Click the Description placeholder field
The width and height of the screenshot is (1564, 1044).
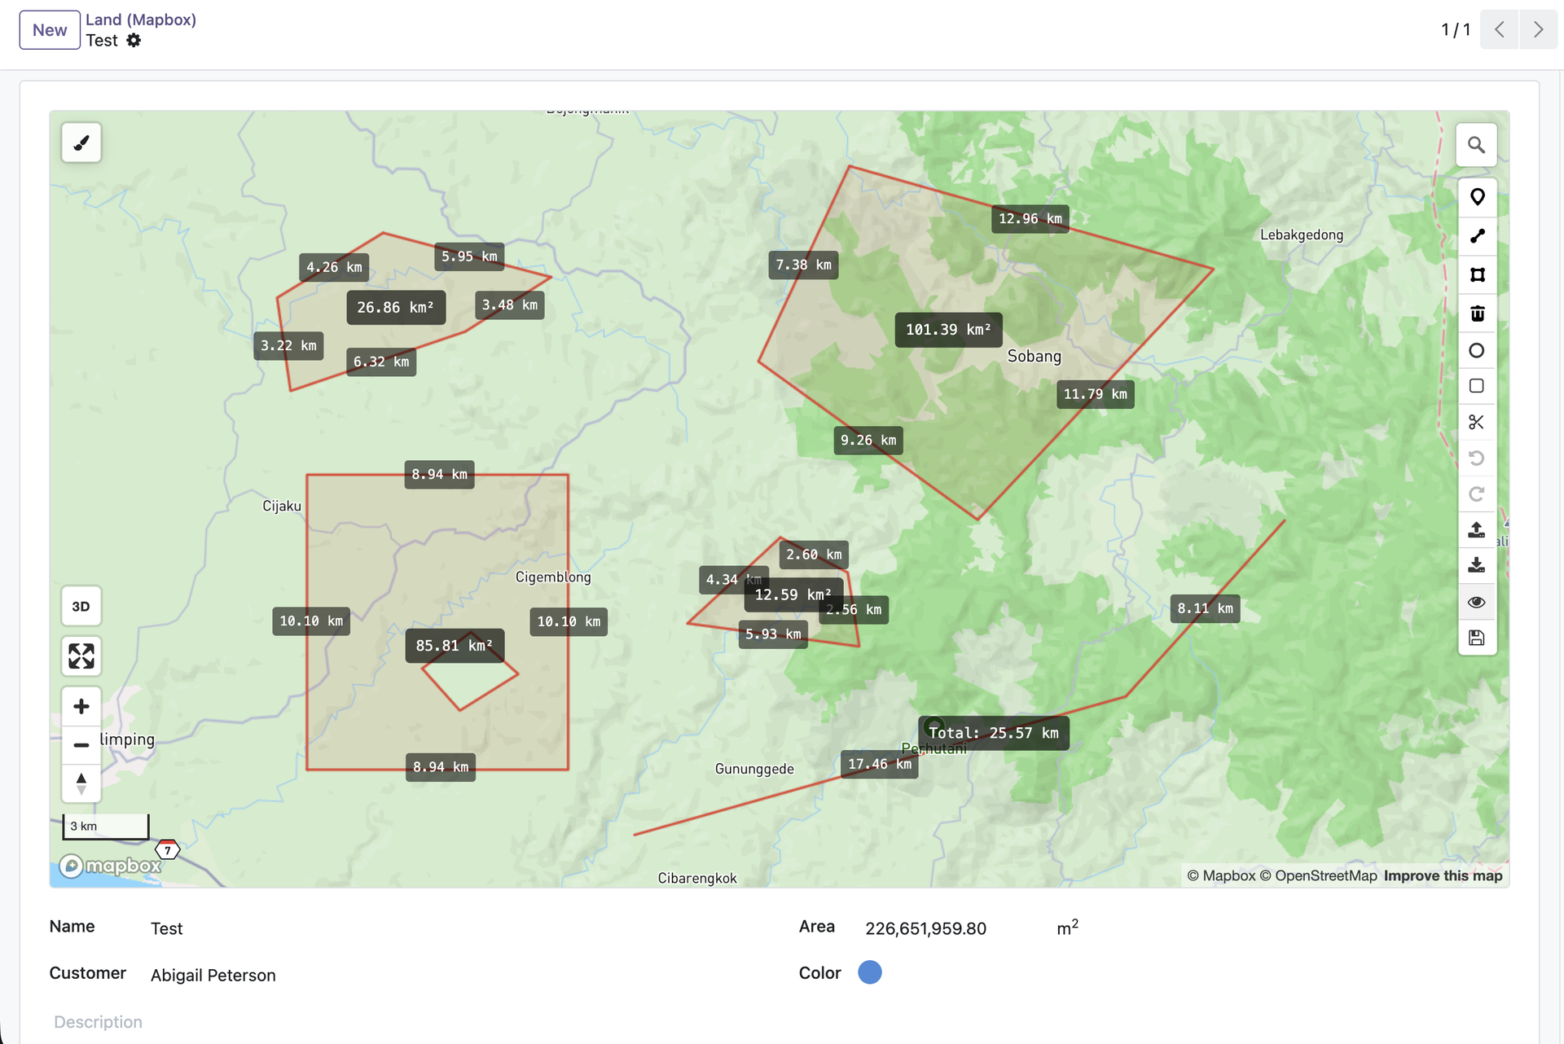(98, 1022)
